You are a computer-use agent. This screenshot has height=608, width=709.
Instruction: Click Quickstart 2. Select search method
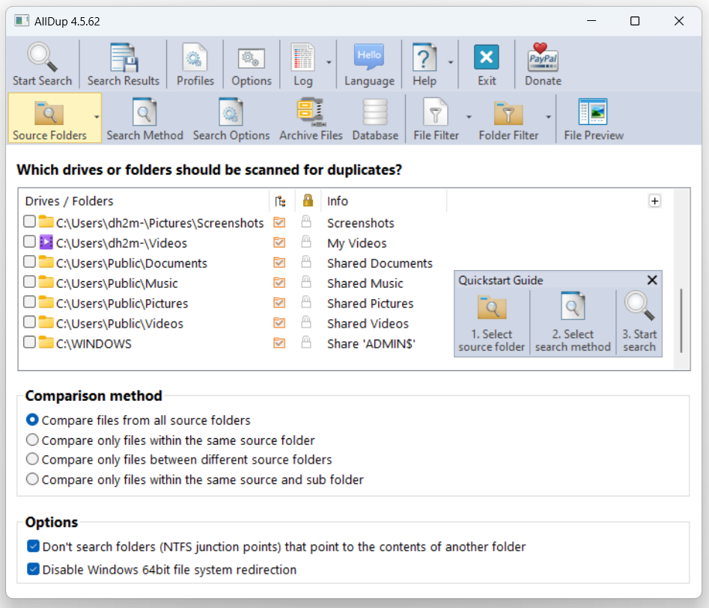coord(573,323)
